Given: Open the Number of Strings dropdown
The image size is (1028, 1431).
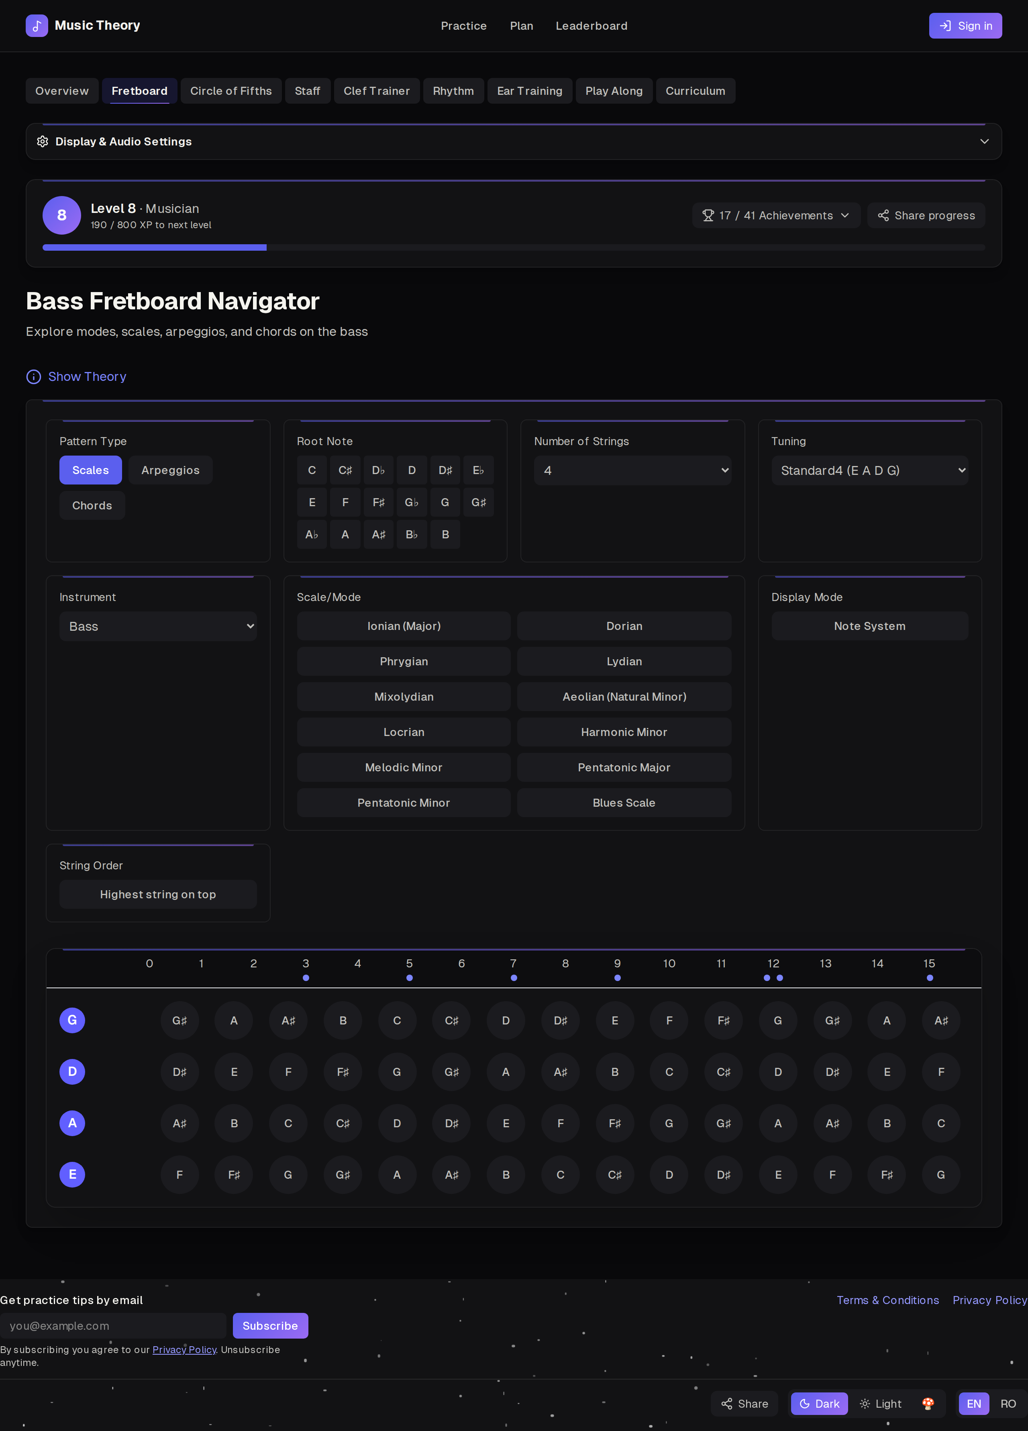Looking at the screenshot, I should pyautogui.click(x=632, y=470).
